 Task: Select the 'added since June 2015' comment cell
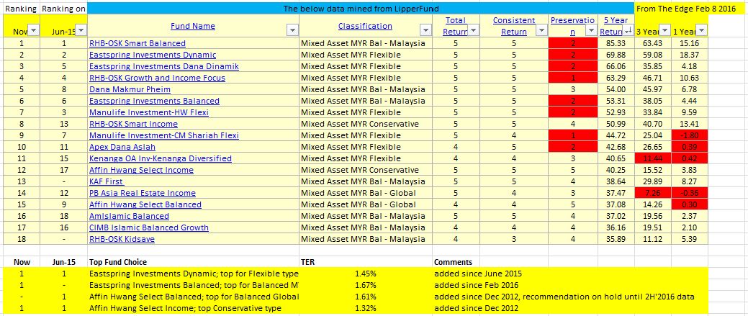tap(478, 274)
